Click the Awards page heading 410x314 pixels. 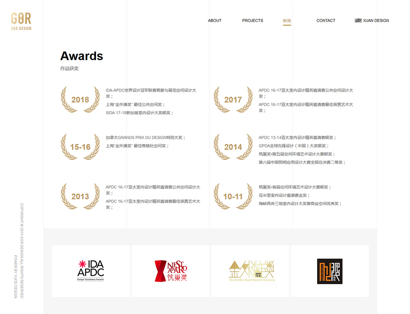[82, 56]
